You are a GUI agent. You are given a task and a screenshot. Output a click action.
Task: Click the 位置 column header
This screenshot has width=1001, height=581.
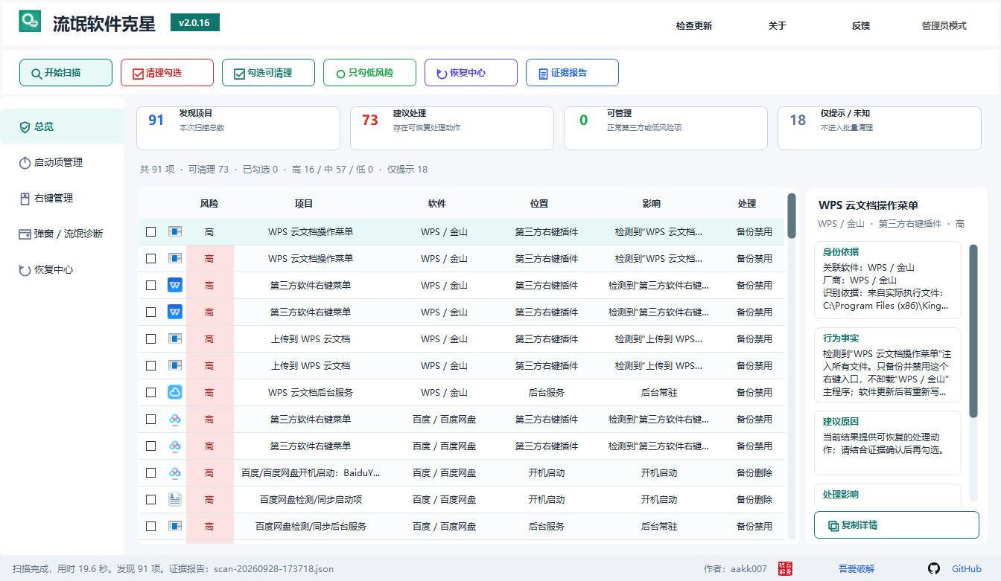(x=539, y=204)
